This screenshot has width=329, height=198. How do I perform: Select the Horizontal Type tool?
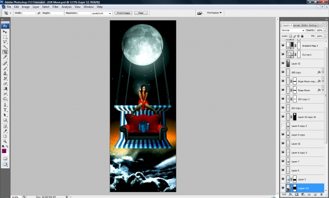tap(5, 110)
